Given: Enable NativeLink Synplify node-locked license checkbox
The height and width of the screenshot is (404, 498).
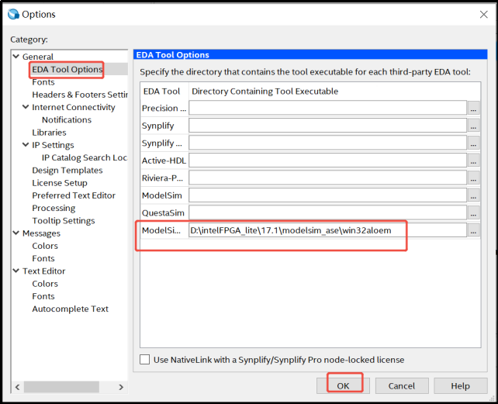Looking at the screenshot, I should click(145, 360).
